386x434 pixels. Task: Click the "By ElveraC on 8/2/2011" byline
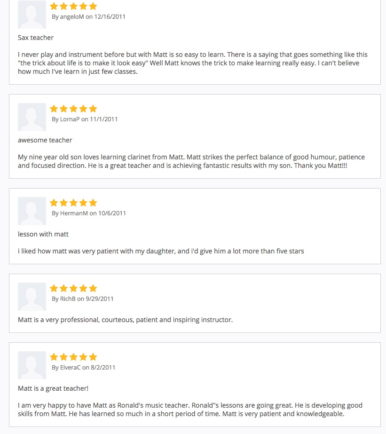[83, 367]
